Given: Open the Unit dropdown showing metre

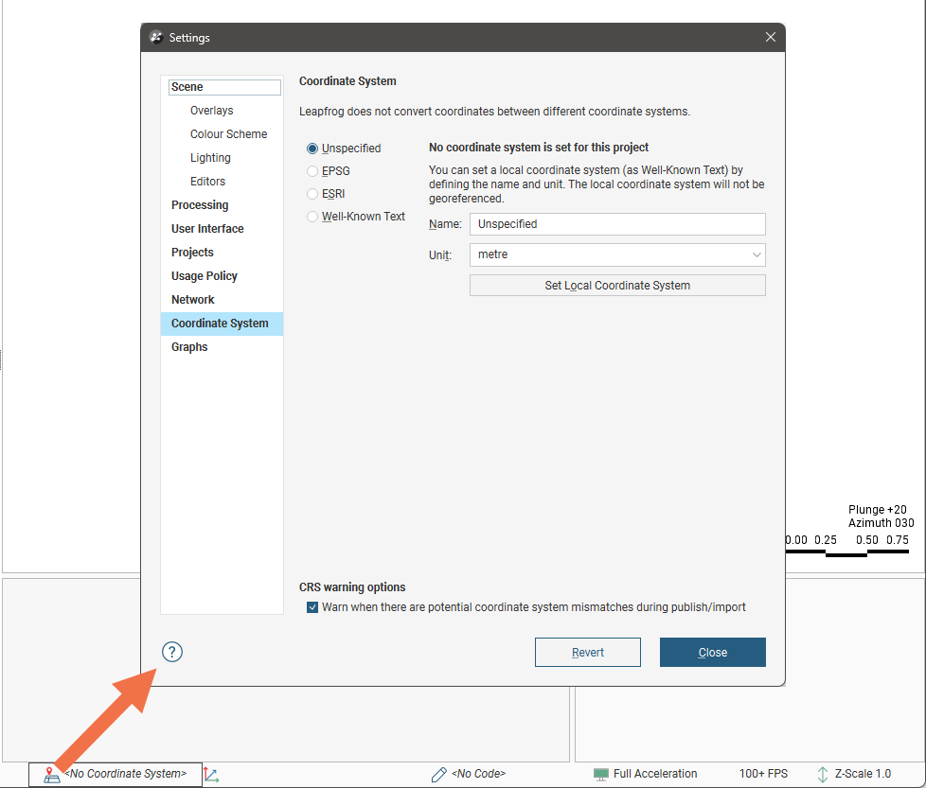Looking at the screenshot, I should click(x=616, y=254).
